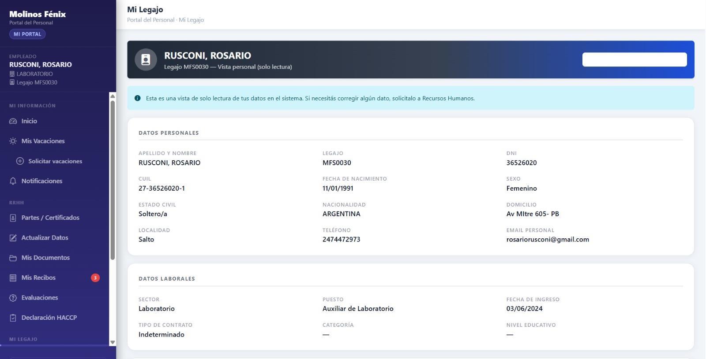Select the email rosariorusconi@gmail.com
The width and height of the screenshot is (706, 359).
pyautogui.click(x=548, y=240)
